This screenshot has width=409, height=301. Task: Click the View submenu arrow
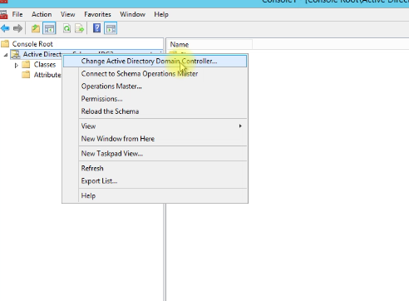[x=240, y=126]
